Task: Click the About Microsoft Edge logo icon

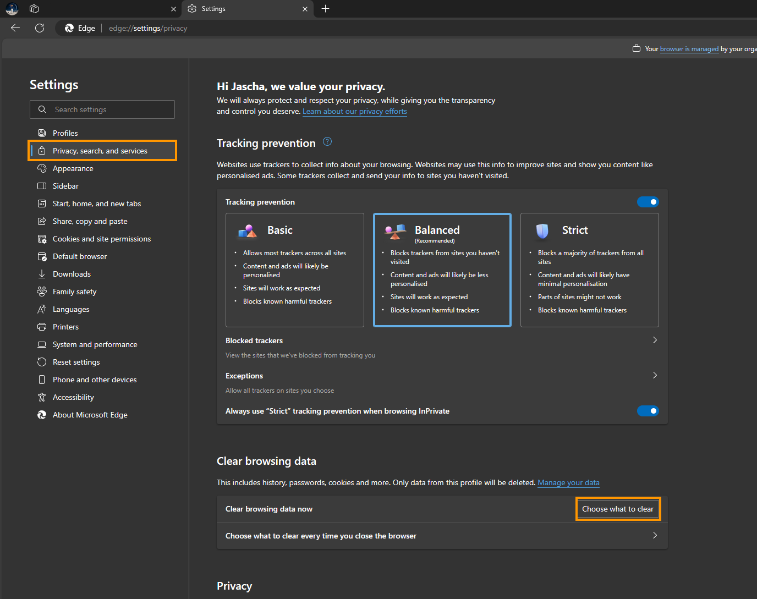Action: point(42,415)
